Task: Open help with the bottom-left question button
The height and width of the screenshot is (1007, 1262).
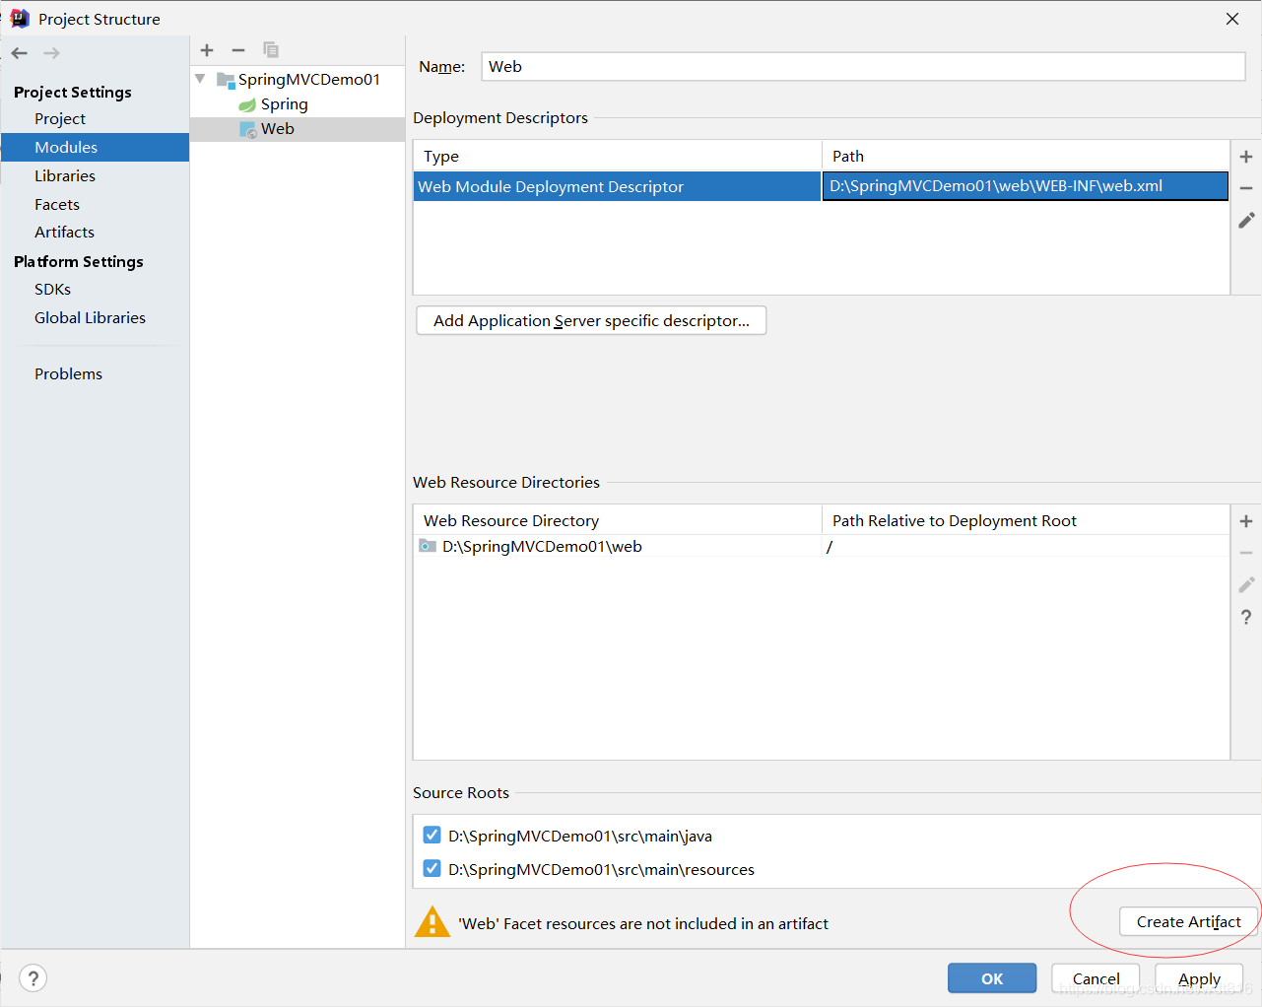Action: point(33,978)
